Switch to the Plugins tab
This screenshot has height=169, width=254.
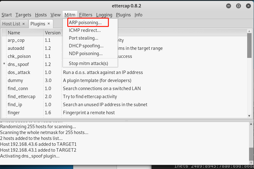point(38,24)
